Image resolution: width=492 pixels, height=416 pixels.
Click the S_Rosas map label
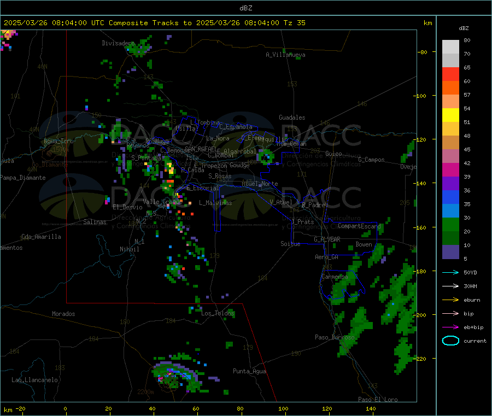[x=220, y=176]
